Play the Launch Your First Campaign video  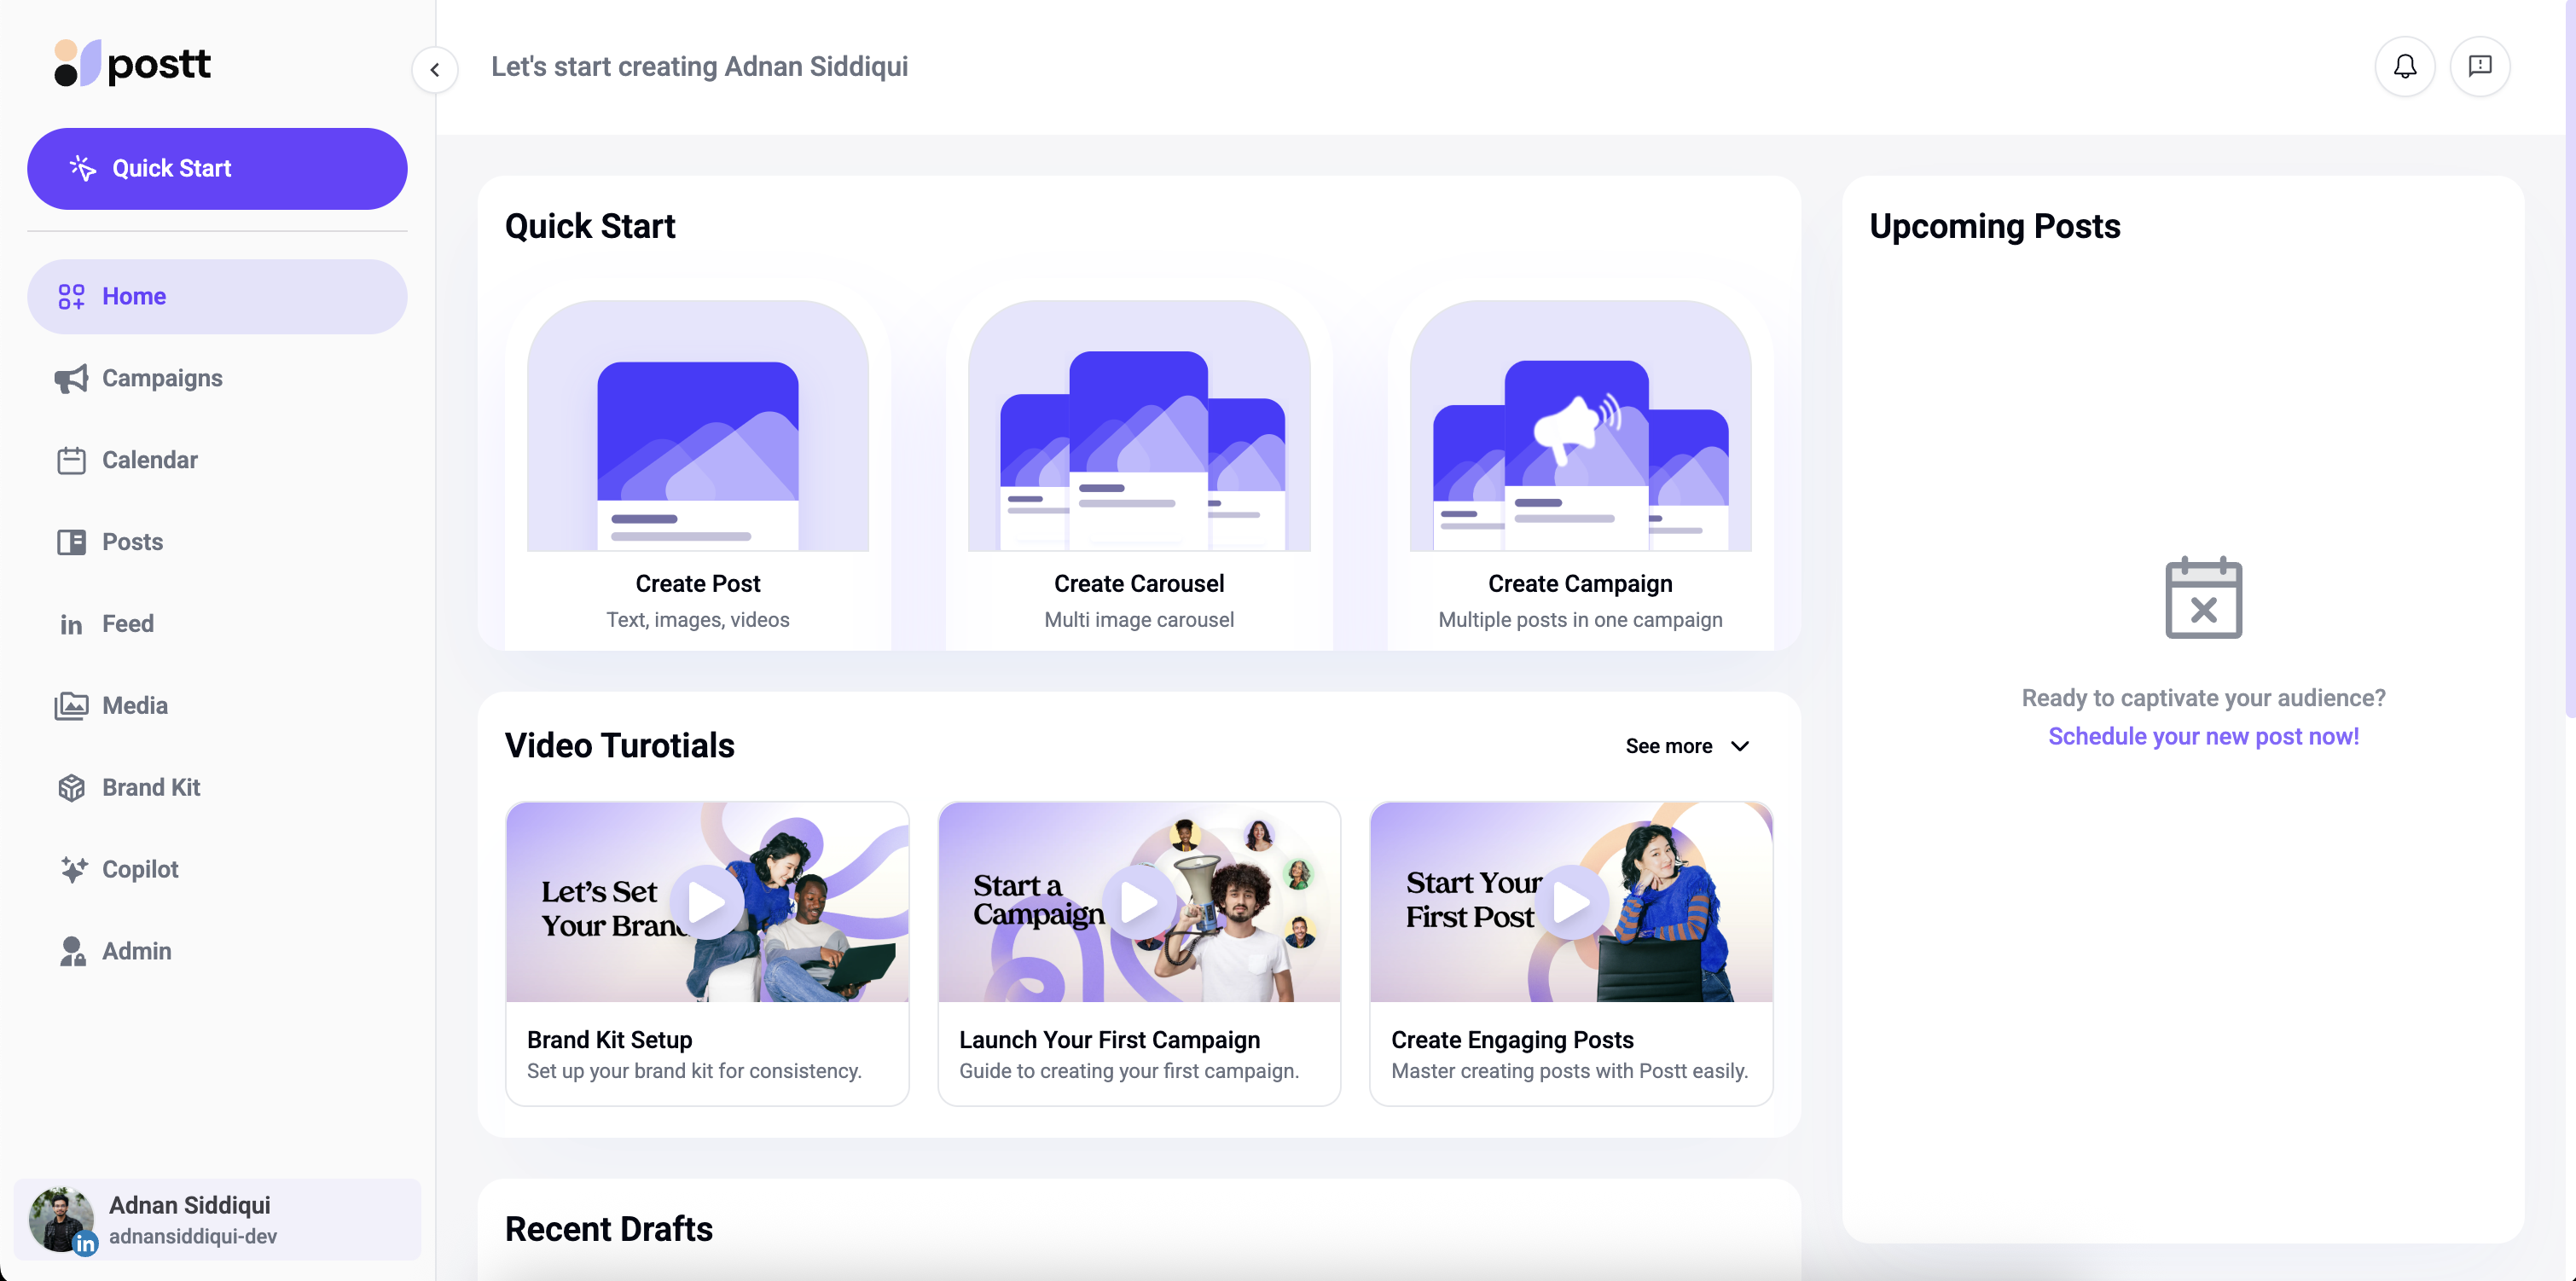coord(1139,903)
